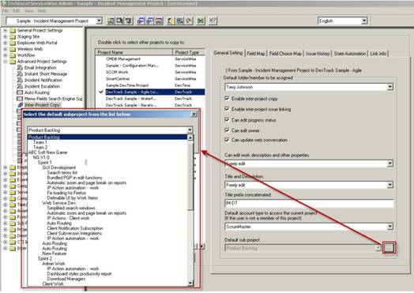Click the green arrows toolbar icon
The image size is (414, 293).
click(201, 21)
